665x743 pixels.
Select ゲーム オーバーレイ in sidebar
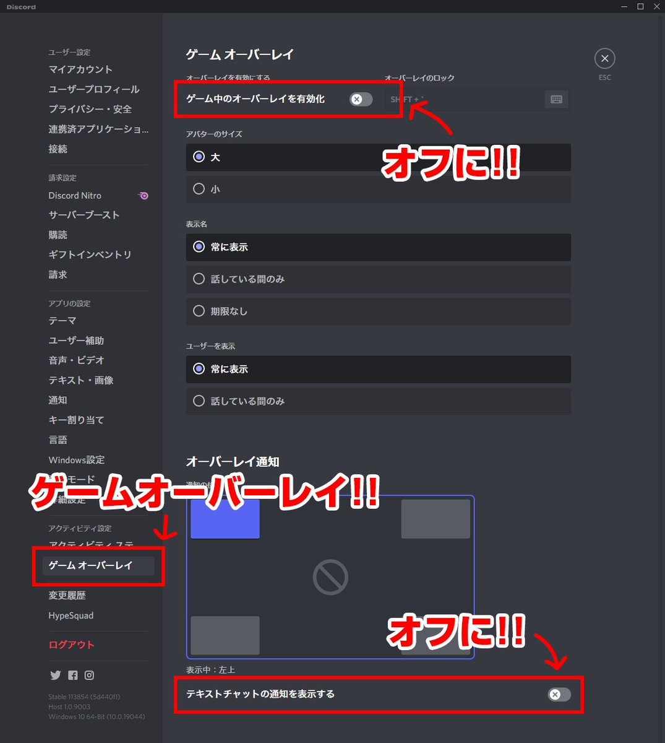pyautogui.click(x=98, y=565)
